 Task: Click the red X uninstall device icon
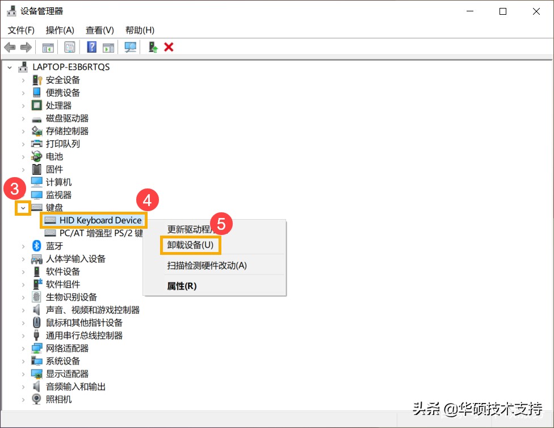tap(169, 47)
